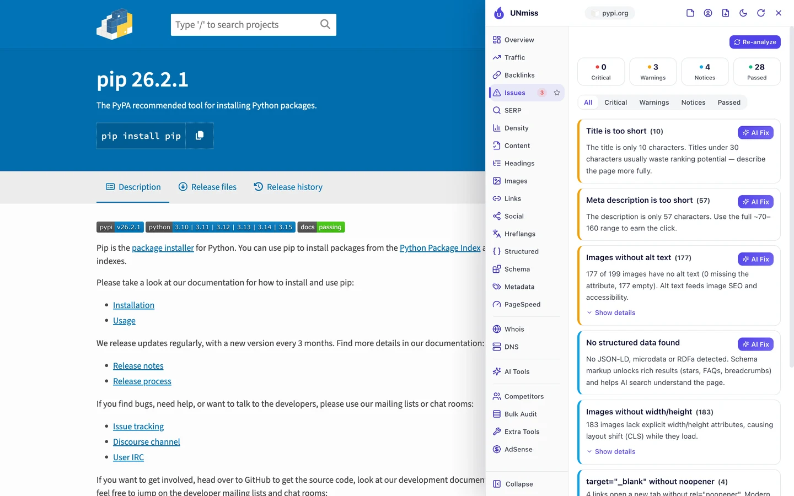Open the Density section
The image size is (794, 496).
(x=527, y=128)
